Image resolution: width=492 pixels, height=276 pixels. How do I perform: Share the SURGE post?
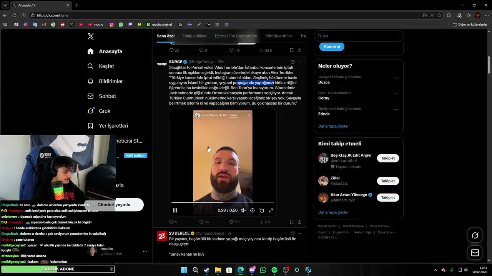(299, 222)
